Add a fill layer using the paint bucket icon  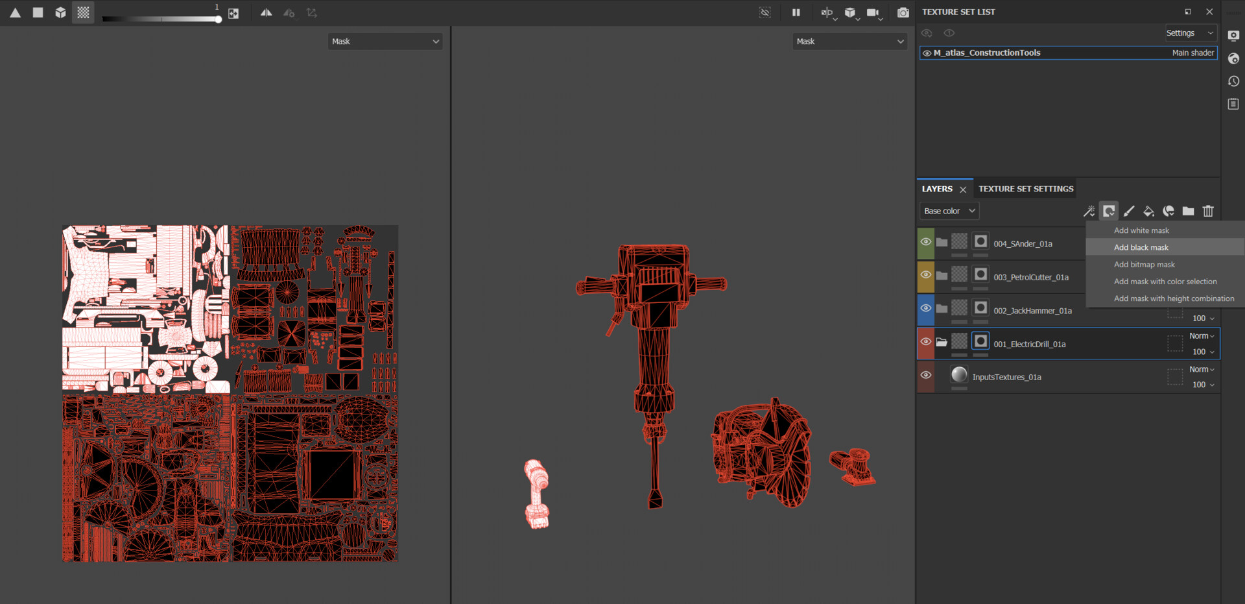click(x=1148, y=211)
